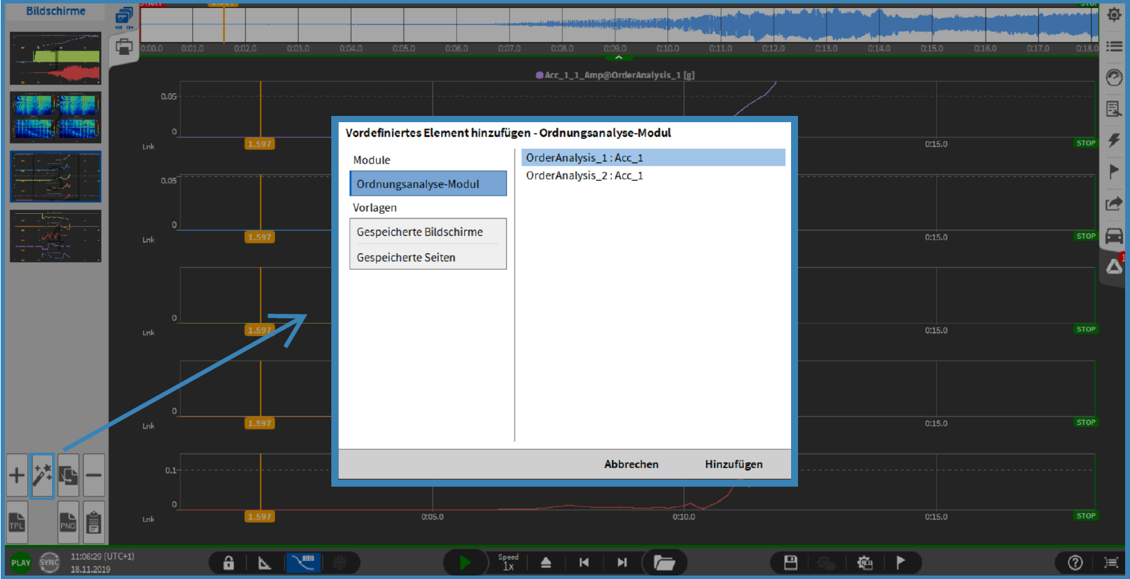The height and width of the screenshot is (579, 1130).
Task: Change playback Speed 1x
Action: coord(508,562)
